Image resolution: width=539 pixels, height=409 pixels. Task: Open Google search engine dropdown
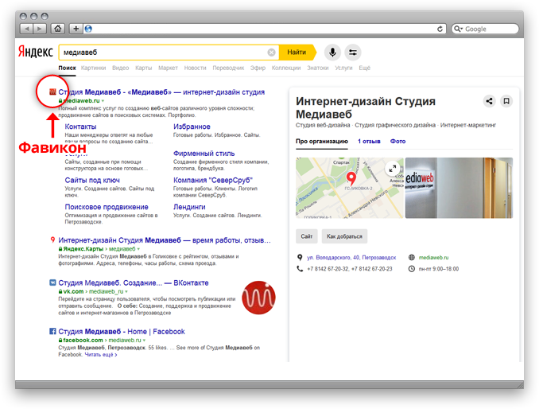click(x=458, y=29)
